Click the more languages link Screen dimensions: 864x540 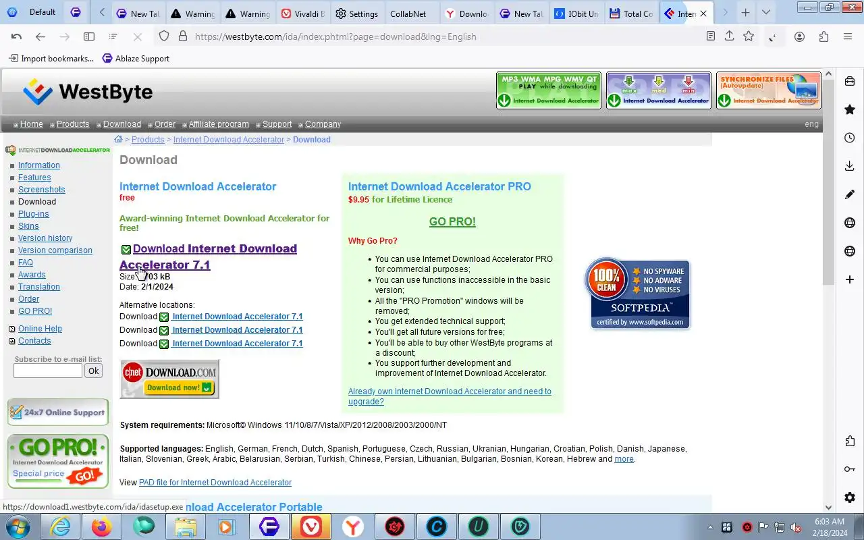point(624,459)
